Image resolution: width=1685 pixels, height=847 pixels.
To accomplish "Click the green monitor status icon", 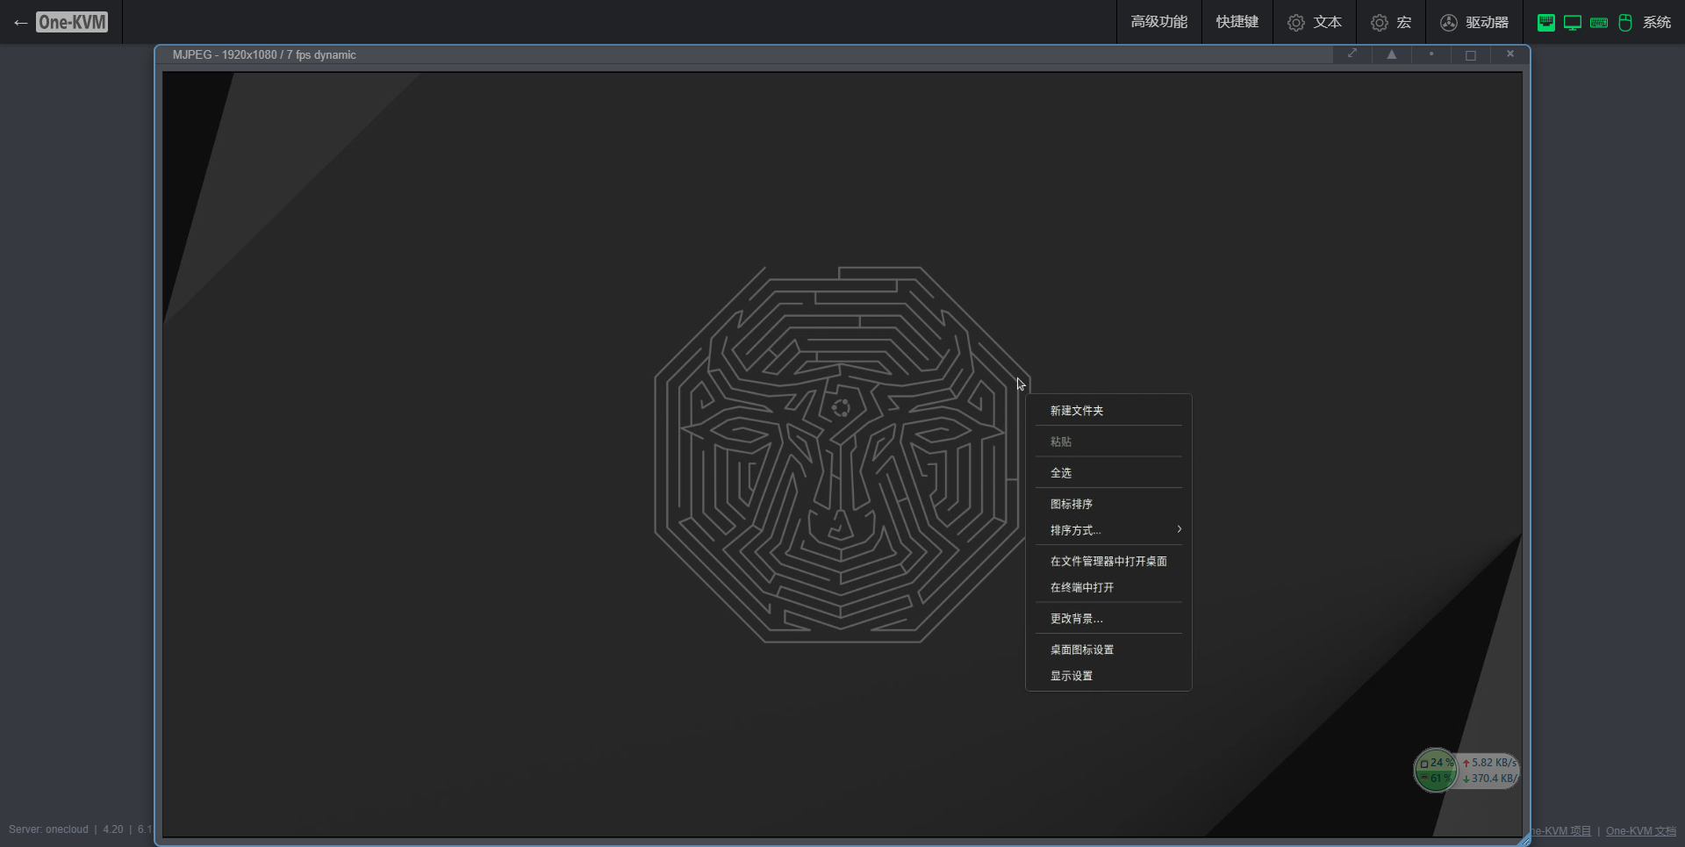I will point(1573,23).
